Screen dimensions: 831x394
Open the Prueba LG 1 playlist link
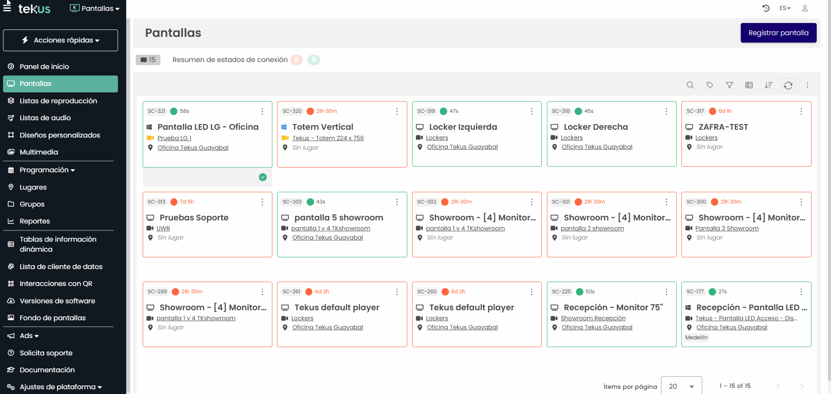coord(174,138)
